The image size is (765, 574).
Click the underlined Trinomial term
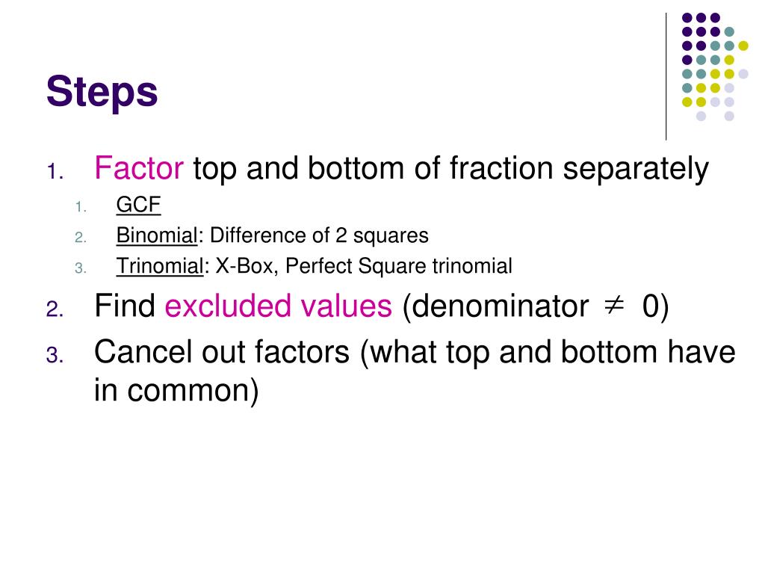pyautogui.click(x=160, y=266)
